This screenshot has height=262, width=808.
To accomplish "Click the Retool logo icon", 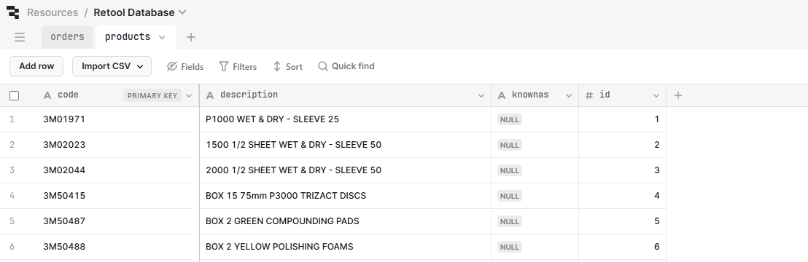I will pyautogui.click(x=13, y=12).
